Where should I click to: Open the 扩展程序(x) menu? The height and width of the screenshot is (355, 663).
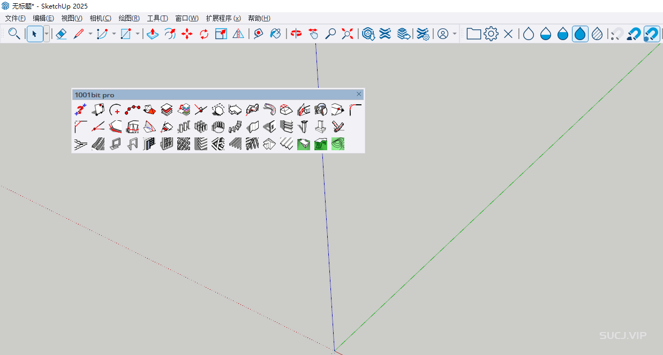click(223, 18)
